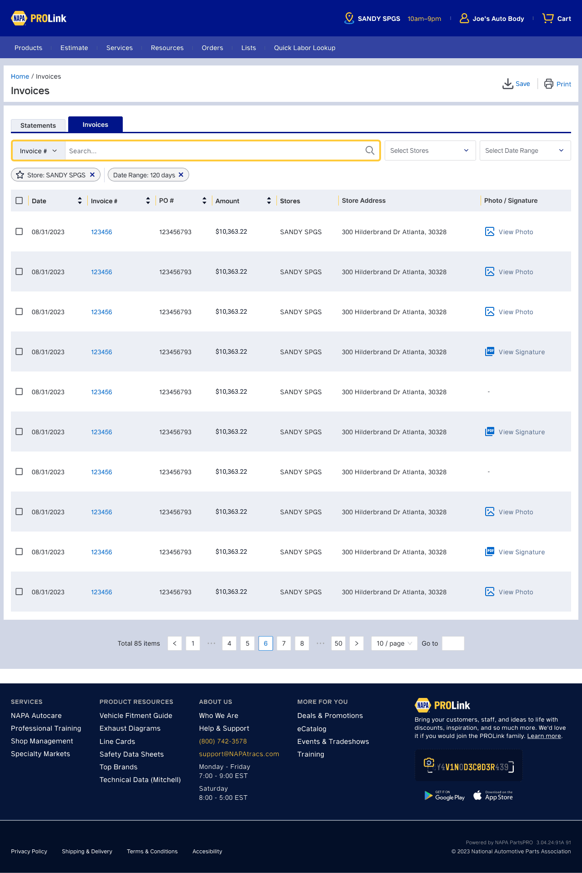This screenshot has width=582, height=873.
Task: Open the View Signature link in sixth row
Action: [522, 432]
